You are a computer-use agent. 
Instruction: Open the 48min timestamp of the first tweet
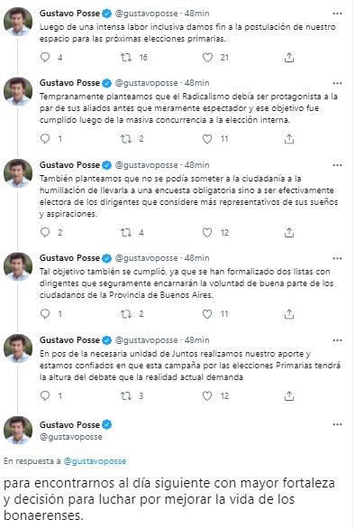[x=196, y=14]
